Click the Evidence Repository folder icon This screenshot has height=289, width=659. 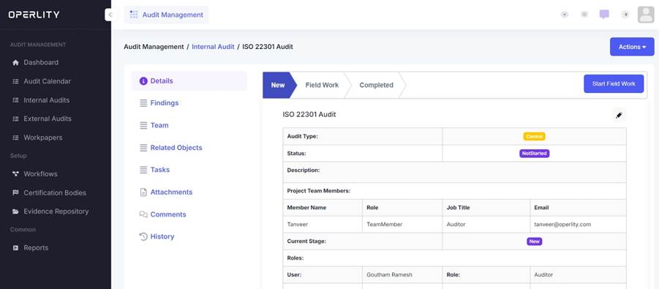(15, 211)
